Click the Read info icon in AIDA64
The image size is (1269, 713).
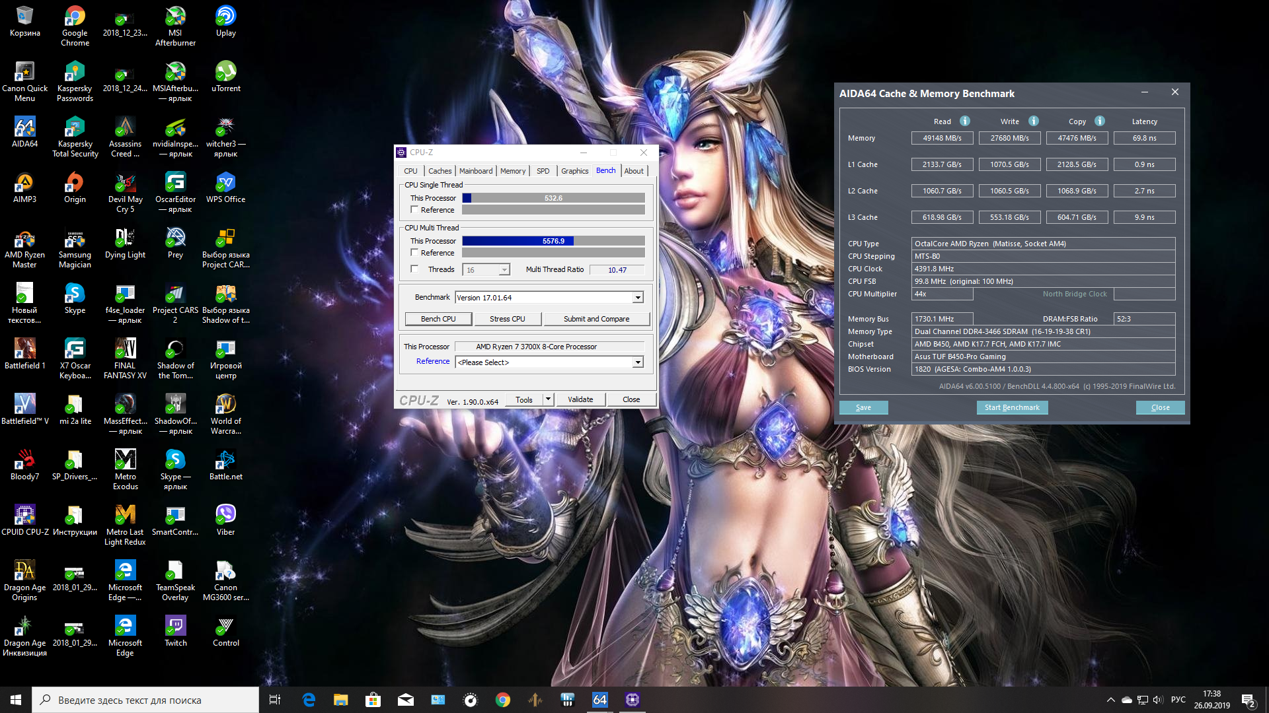pyautogui.click(x=965, y=121)
